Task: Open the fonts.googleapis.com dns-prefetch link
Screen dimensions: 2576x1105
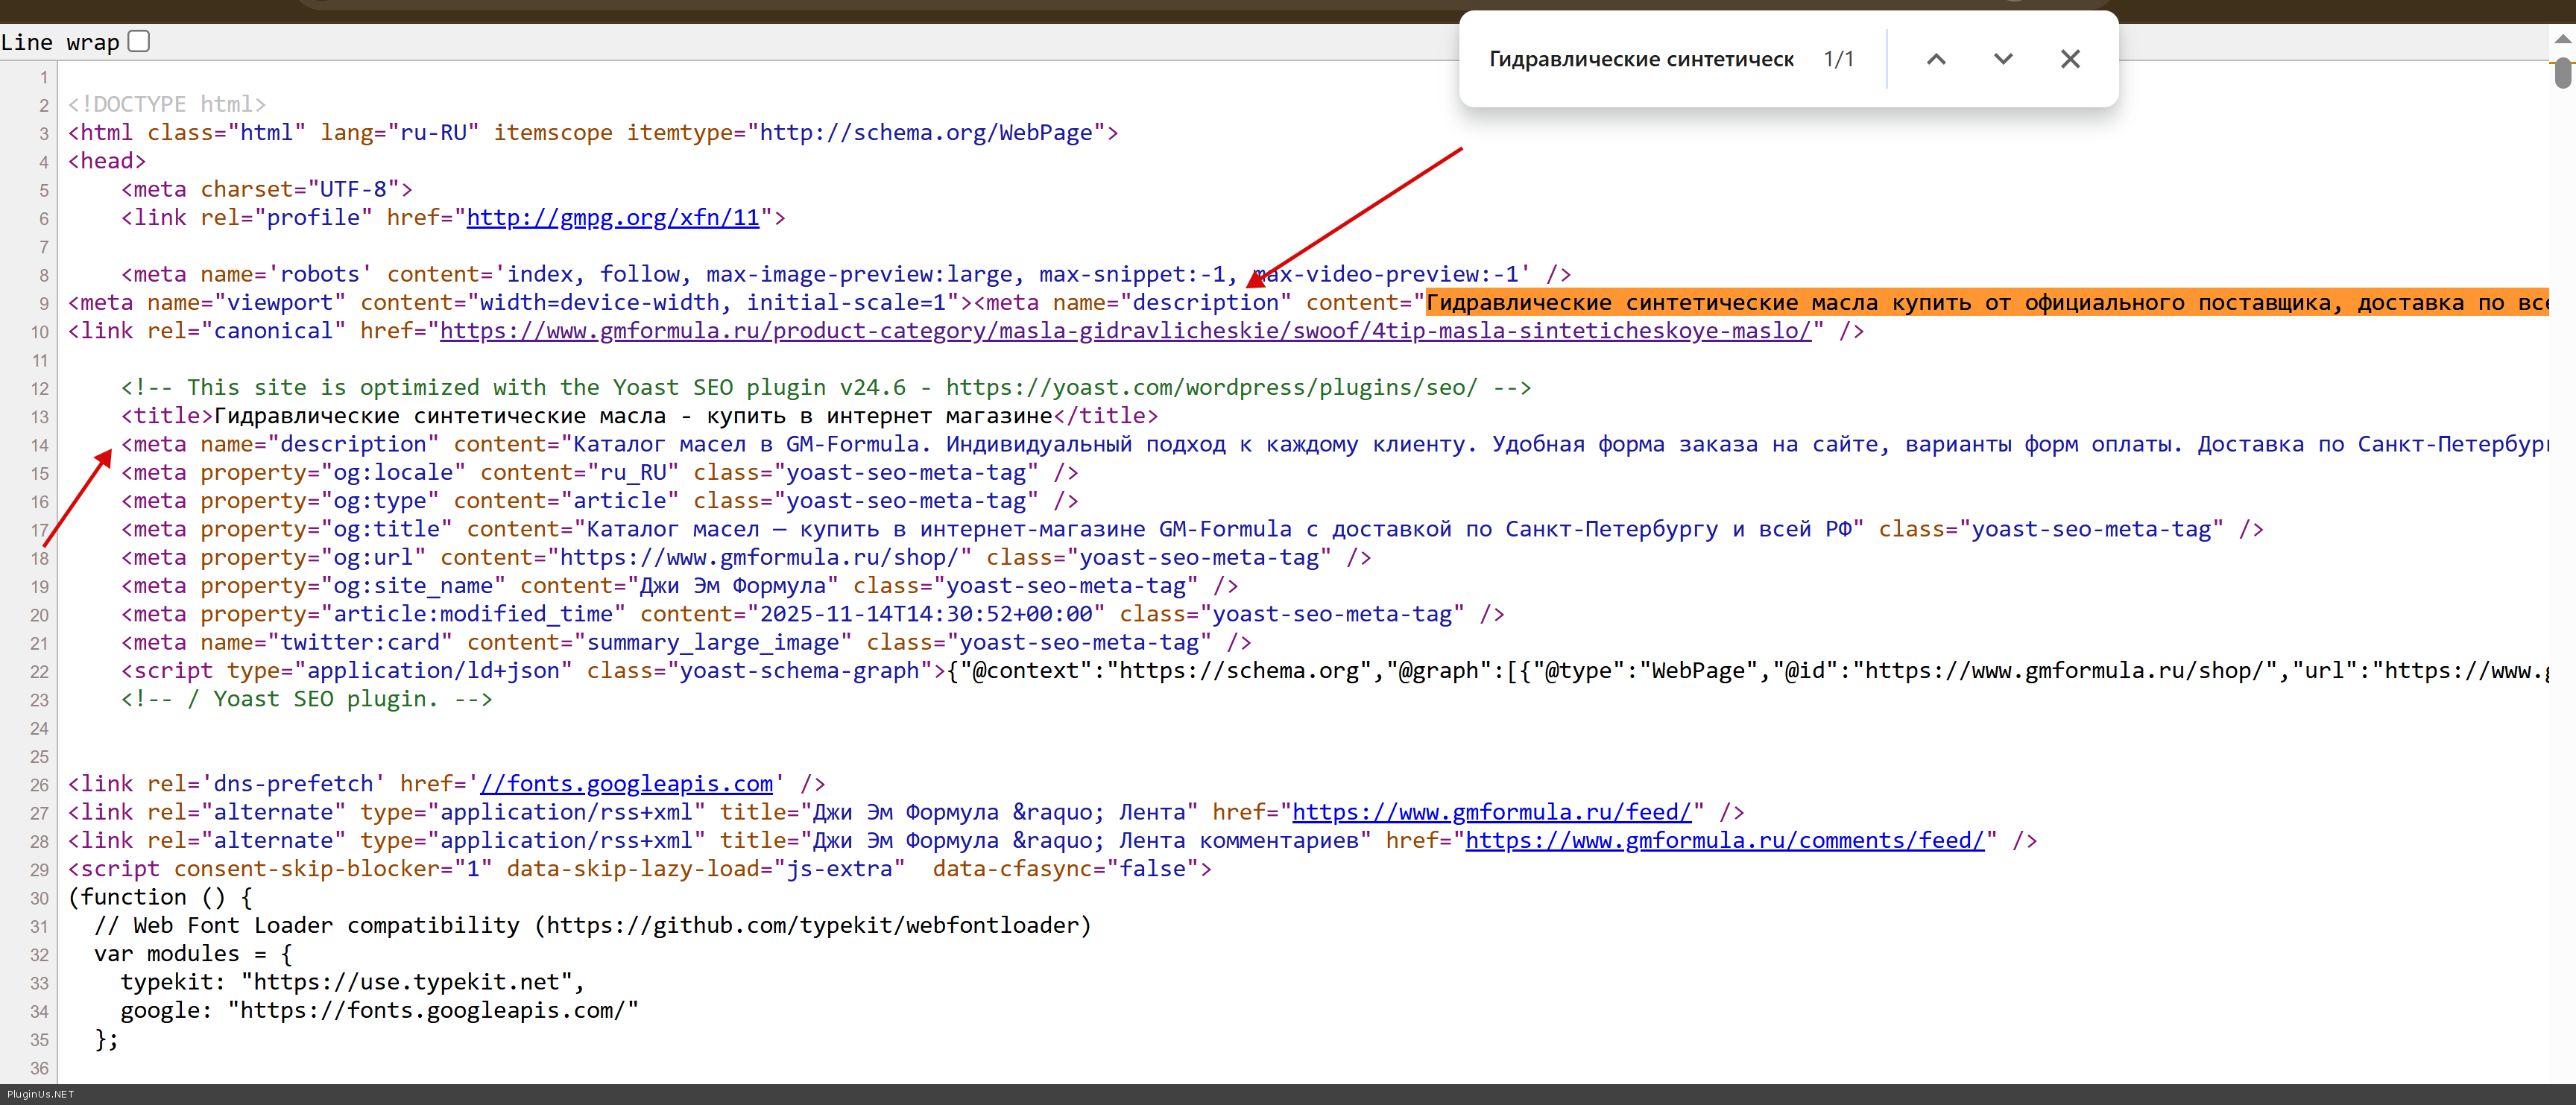Action: (626, 784)
